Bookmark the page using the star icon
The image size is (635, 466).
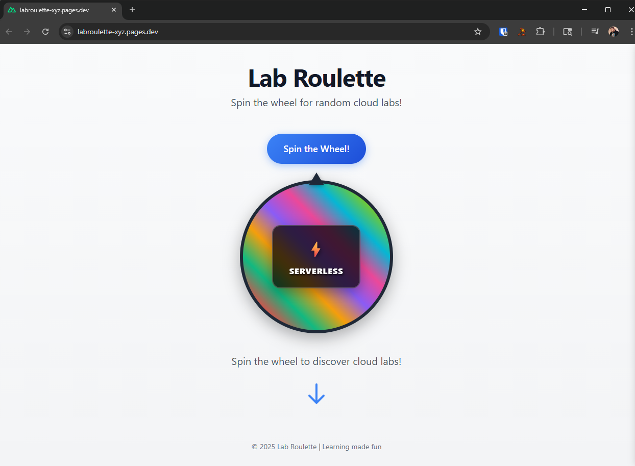point(478,32)
